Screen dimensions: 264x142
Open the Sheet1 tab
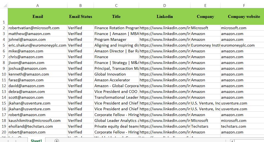point(36,141)
